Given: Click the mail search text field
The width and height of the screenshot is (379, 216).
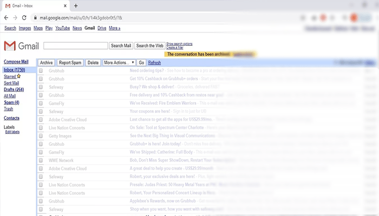Looking at the screenshot, I should coord(75,46).
